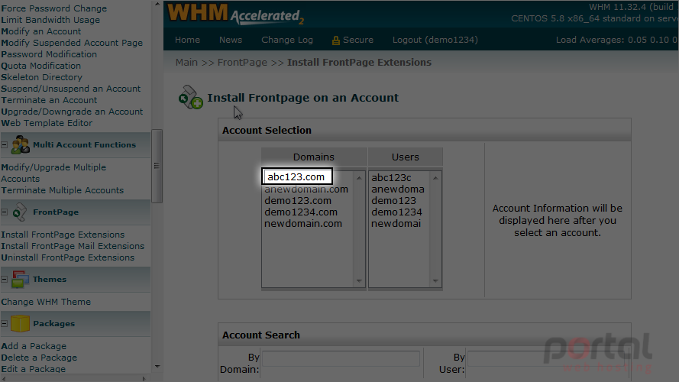Click sidebar scrollbar up arrow
The width and height of the screenshot is (679, 382).
tap(157, 4)
